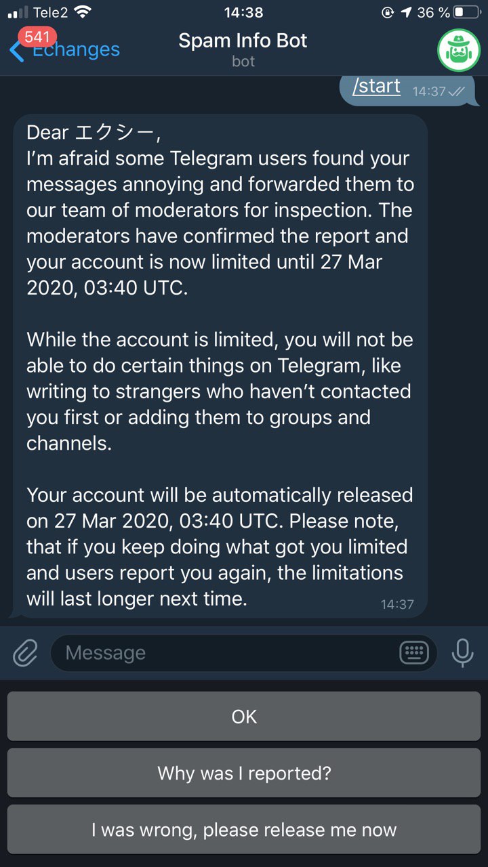Tap the Echanges back label
This screenshot has width=488, height=867.
77,50
